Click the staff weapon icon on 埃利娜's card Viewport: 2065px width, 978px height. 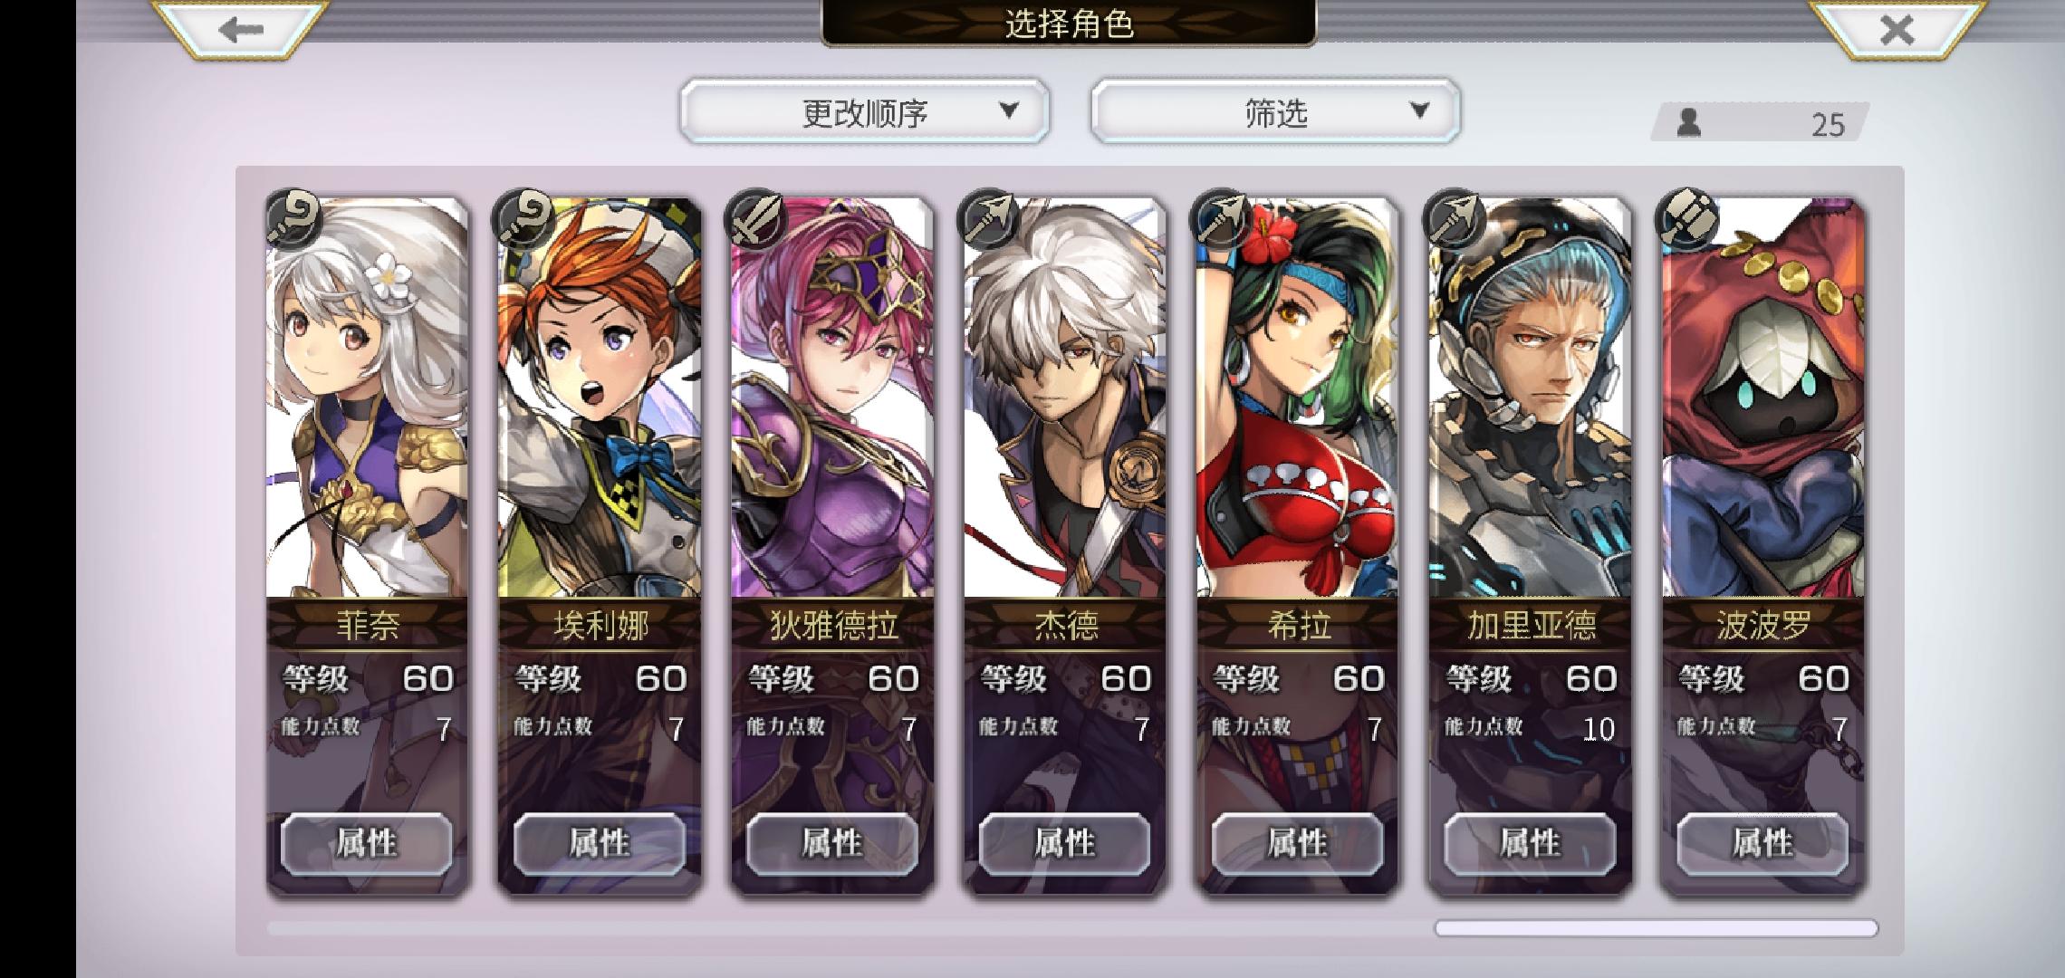523,219
